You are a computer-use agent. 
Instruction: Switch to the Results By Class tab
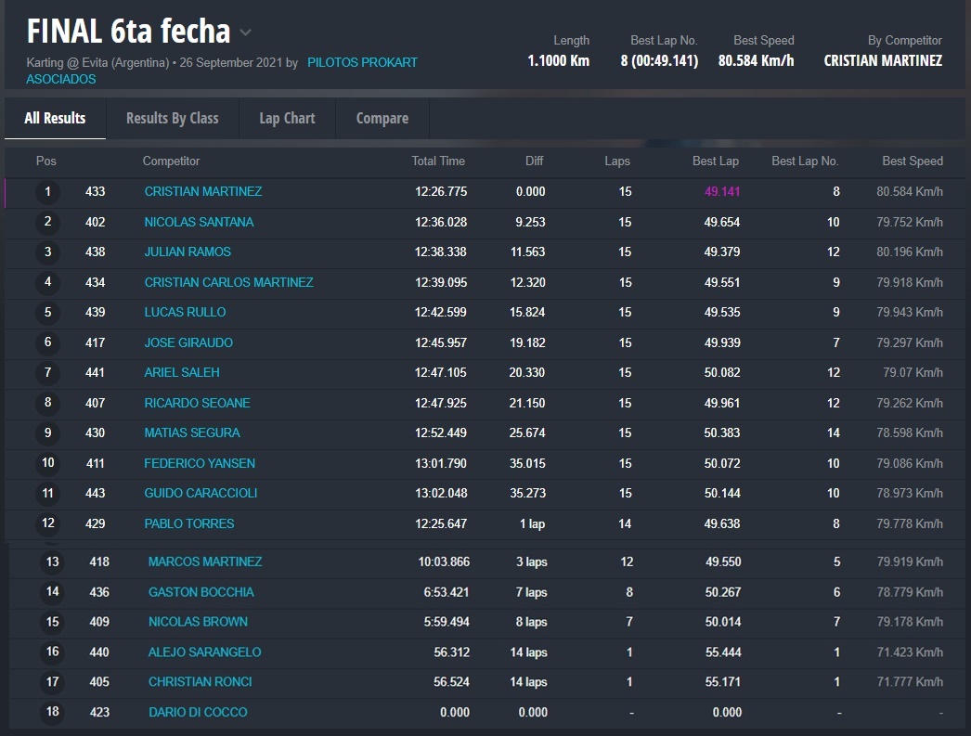point(172,119)
